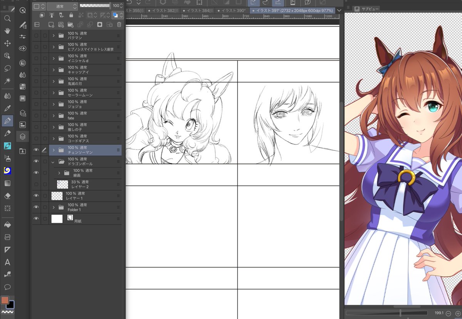Select the Fill bucket tool
462x319 pixels.
pos(7,225)
